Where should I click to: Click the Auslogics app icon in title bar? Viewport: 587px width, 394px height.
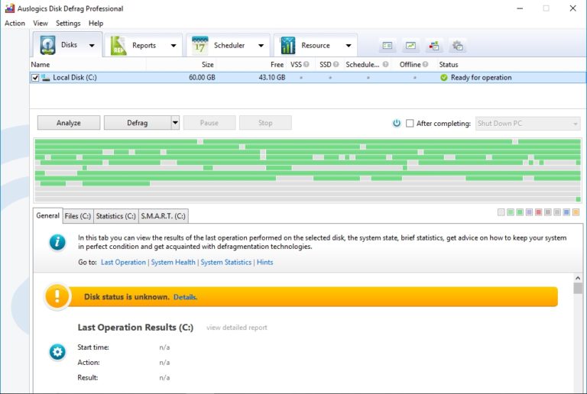[10, 8]
